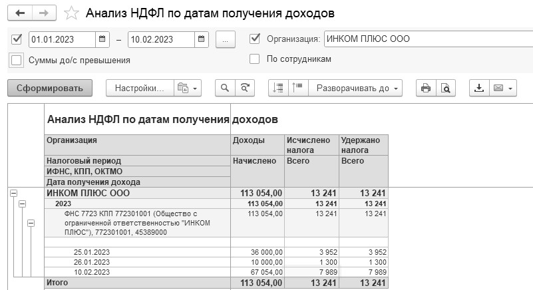Click the Начислено subheader

[258, 172]
